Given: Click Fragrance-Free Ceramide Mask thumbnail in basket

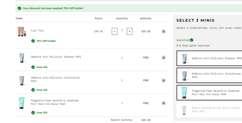Looking at the screenshot, I should [21, 103].
